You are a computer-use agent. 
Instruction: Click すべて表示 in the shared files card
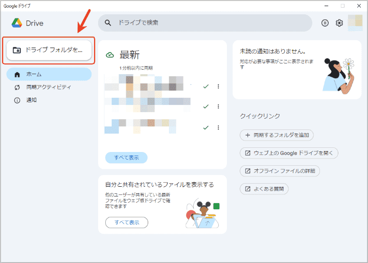(127, 223)
